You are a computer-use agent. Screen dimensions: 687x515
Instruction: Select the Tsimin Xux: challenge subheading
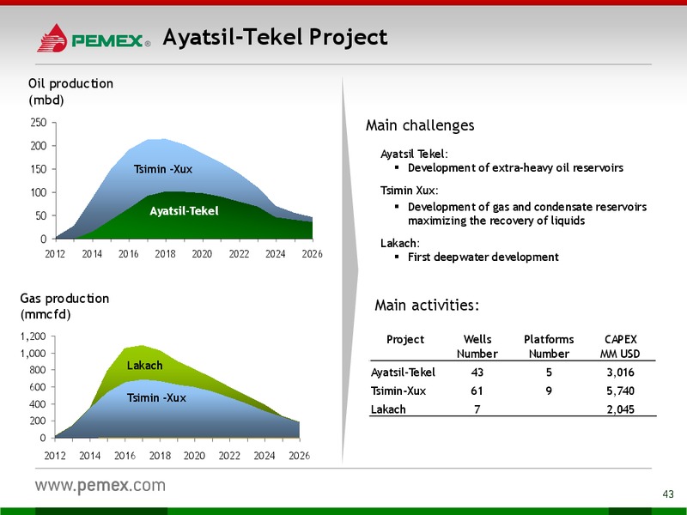pos(410,190)
